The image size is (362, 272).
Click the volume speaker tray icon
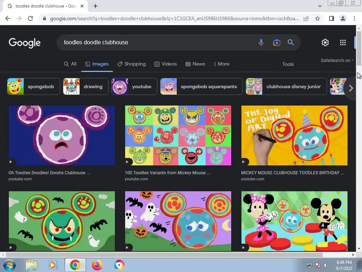coord(326,265)
